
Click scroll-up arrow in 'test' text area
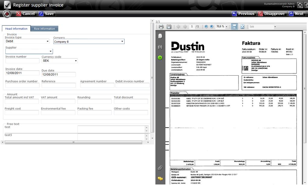146,127
